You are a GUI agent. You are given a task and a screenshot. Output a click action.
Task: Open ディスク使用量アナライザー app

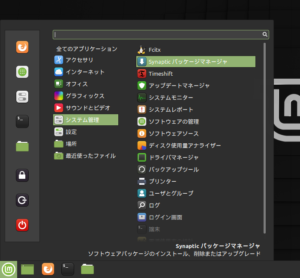196,145
